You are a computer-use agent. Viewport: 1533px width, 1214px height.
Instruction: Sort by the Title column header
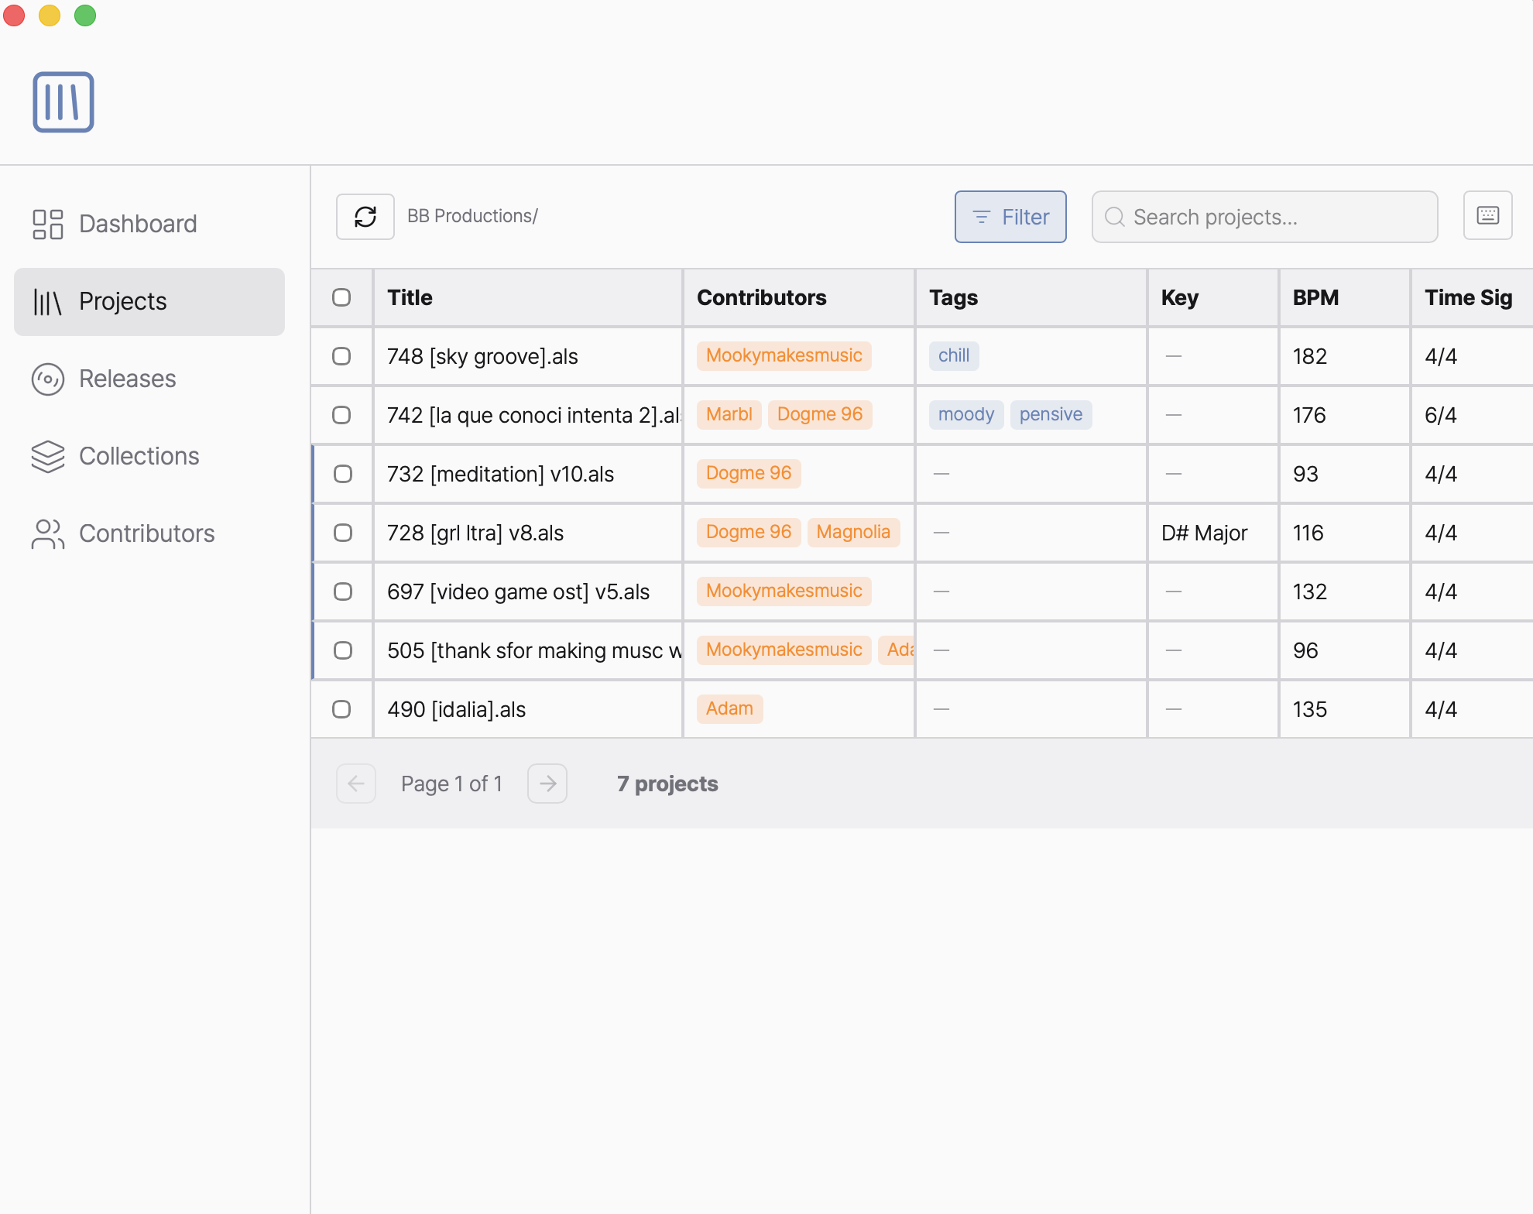(x=410, y=297)
